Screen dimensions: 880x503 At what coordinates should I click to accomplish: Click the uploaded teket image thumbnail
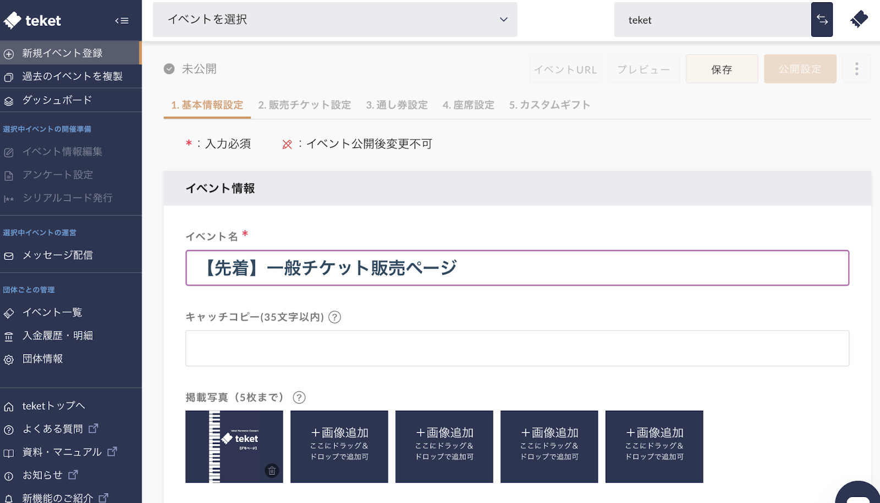click(x=234, y=446)
